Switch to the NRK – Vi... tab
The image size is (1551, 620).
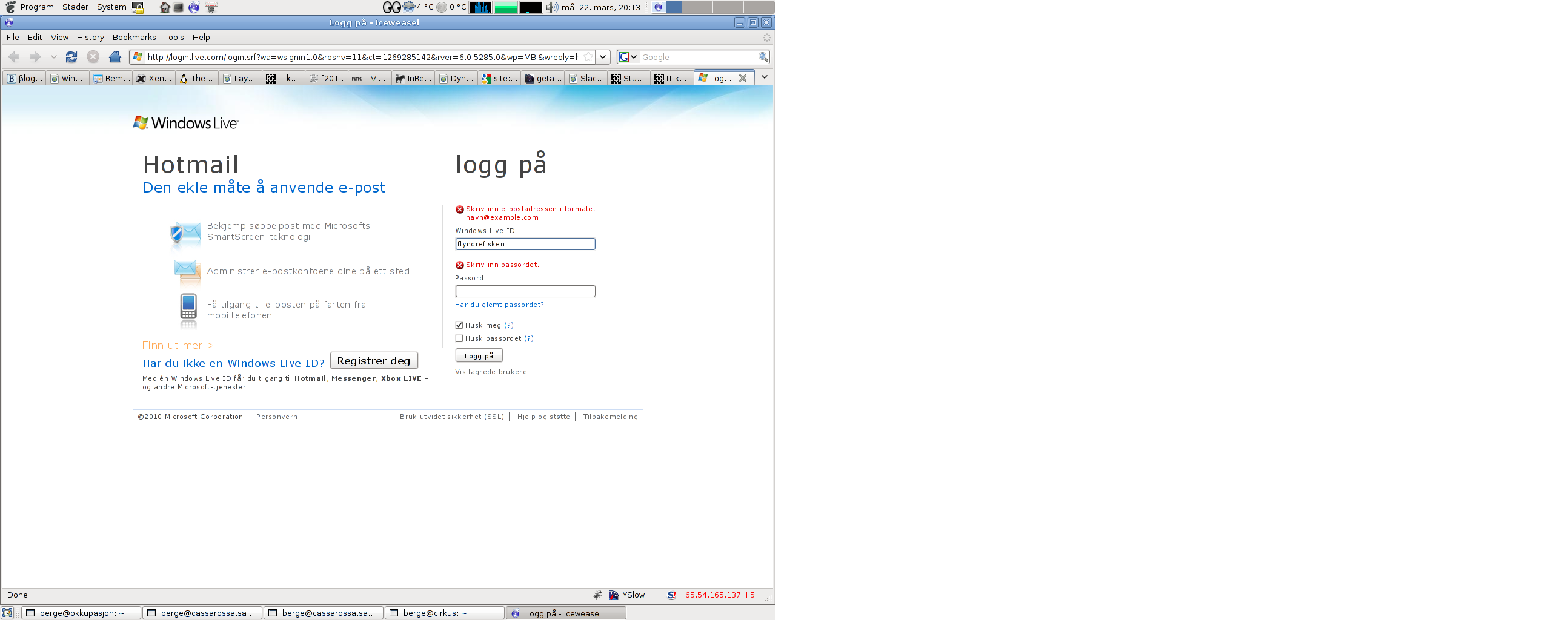[x=369, y=78]
